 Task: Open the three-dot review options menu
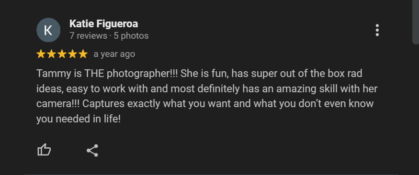(377, 30)
